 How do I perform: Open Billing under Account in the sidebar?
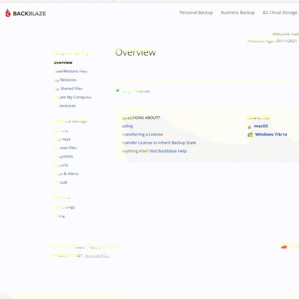59,216
